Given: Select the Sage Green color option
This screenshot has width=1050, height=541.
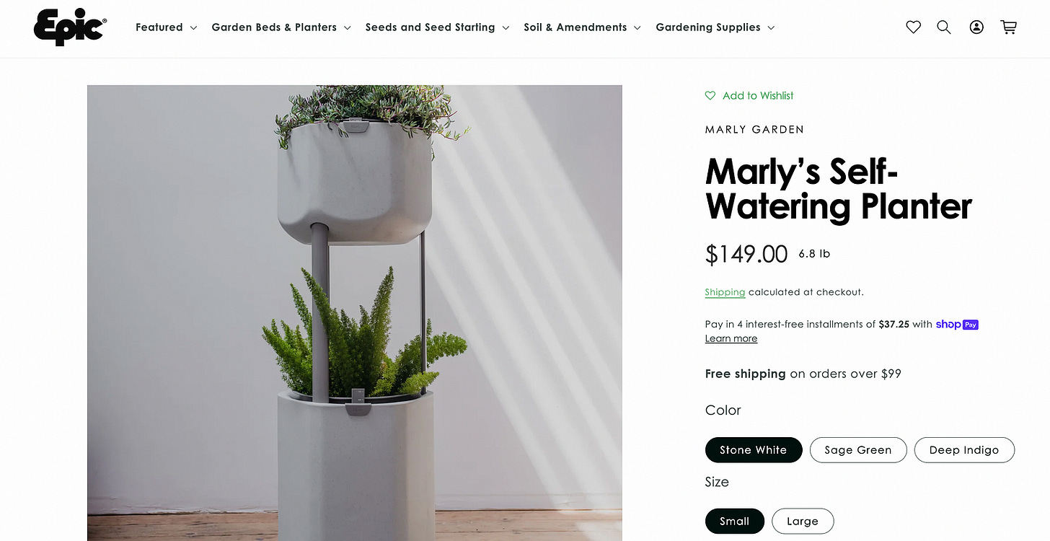Looking at the screenshot, I should click(858, 449).
